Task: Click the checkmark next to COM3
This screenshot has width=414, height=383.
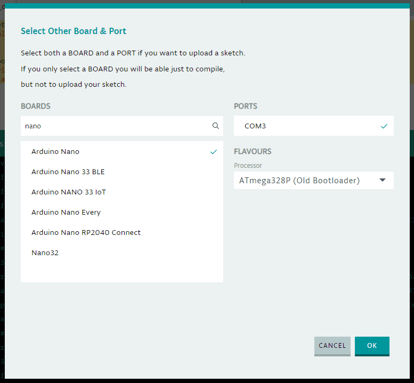Action: pyautogui.click(x=384, y=126)
